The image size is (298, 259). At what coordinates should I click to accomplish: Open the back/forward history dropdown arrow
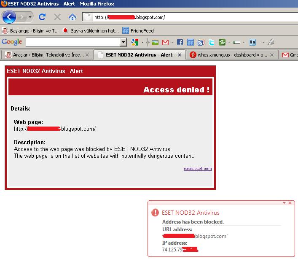tap(30, 17)
